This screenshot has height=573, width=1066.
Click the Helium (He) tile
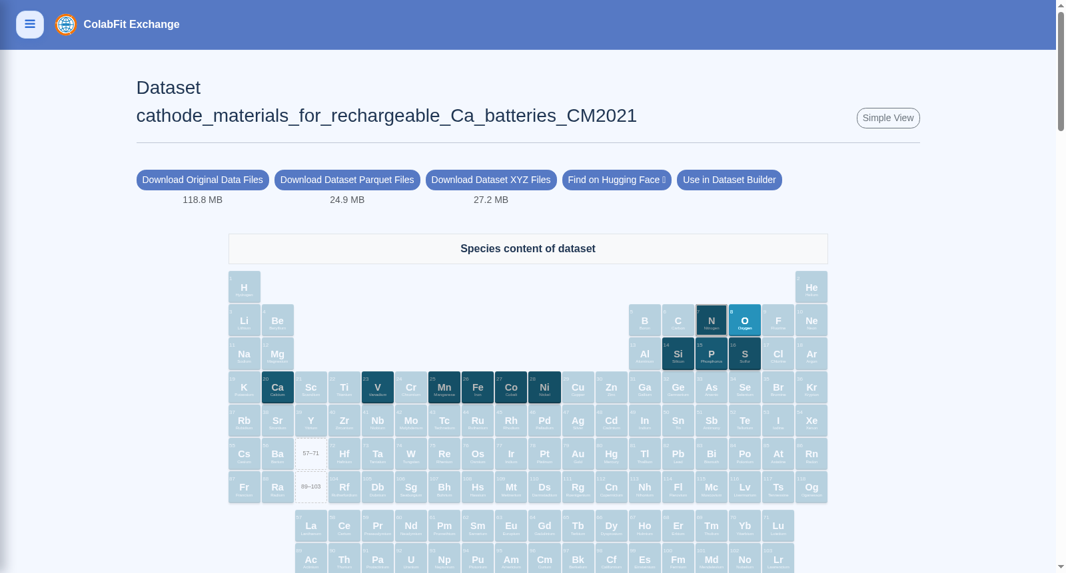click(811, 287)
